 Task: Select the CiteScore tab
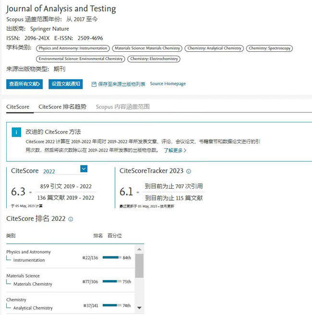click(18, 107)
